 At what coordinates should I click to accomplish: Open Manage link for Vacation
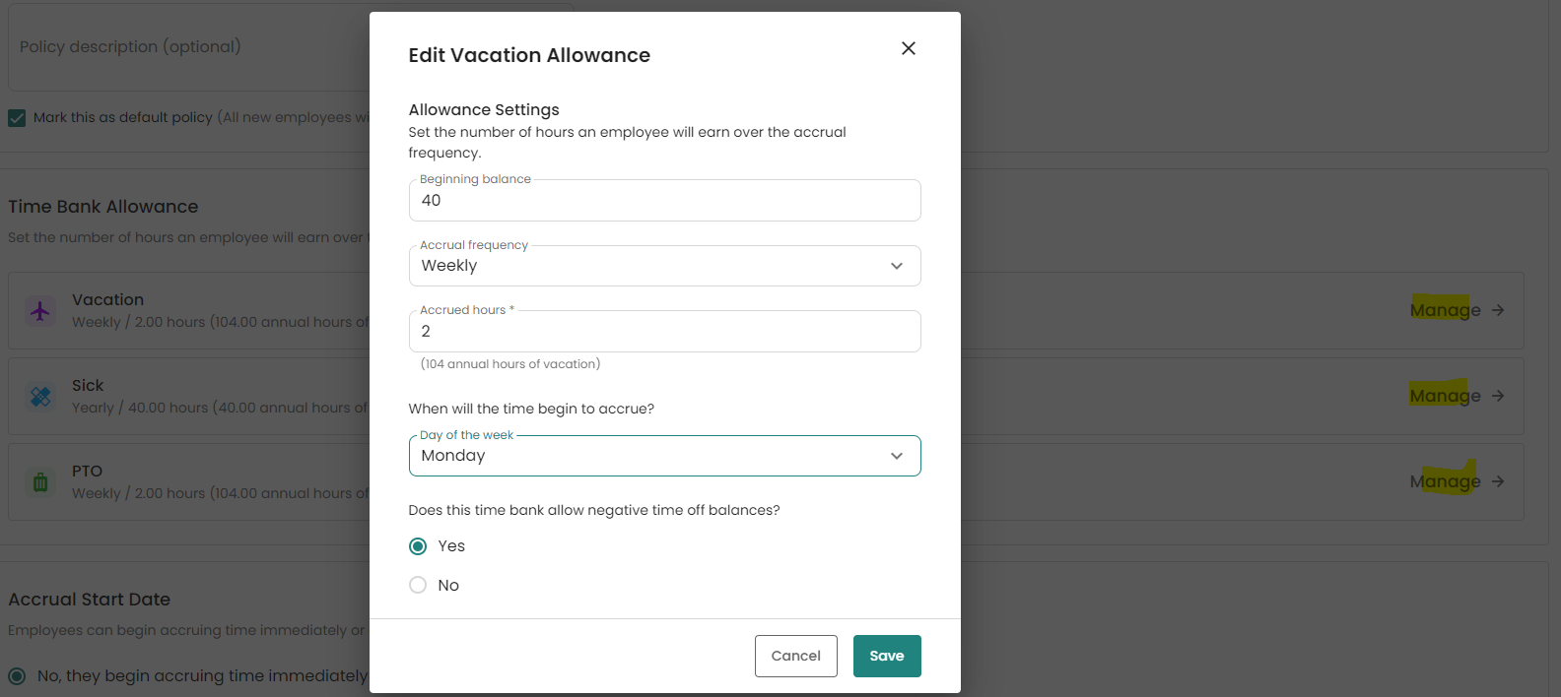coord(1445,310)
